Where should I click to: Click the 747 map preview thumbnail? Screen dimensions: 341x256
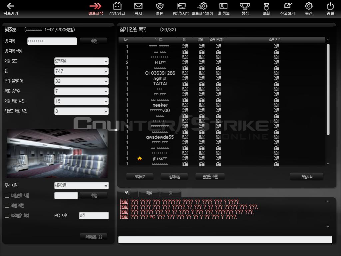point(57,153)
